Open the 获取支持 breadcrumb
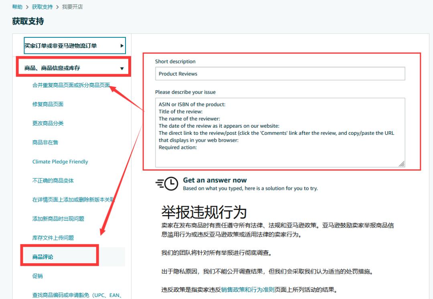This screenshot has height=299, width=433. (41, 6)
